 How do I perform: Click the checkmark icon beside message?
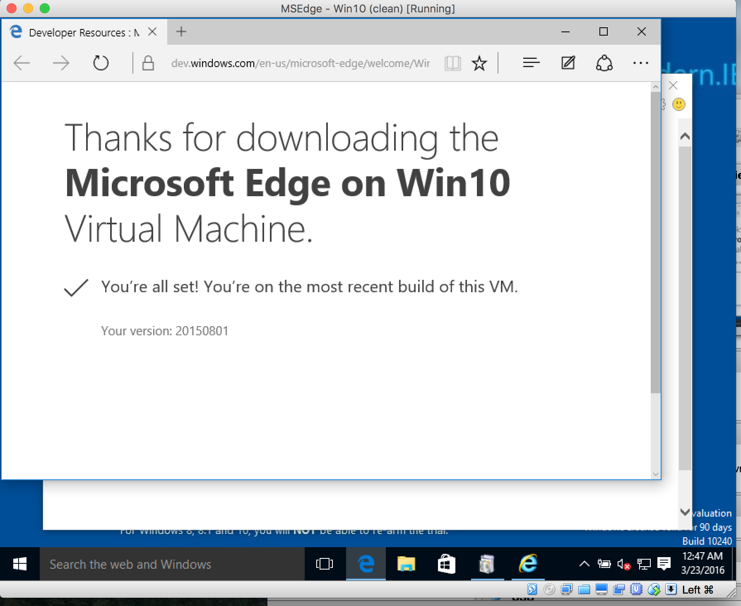coord(76,288)
